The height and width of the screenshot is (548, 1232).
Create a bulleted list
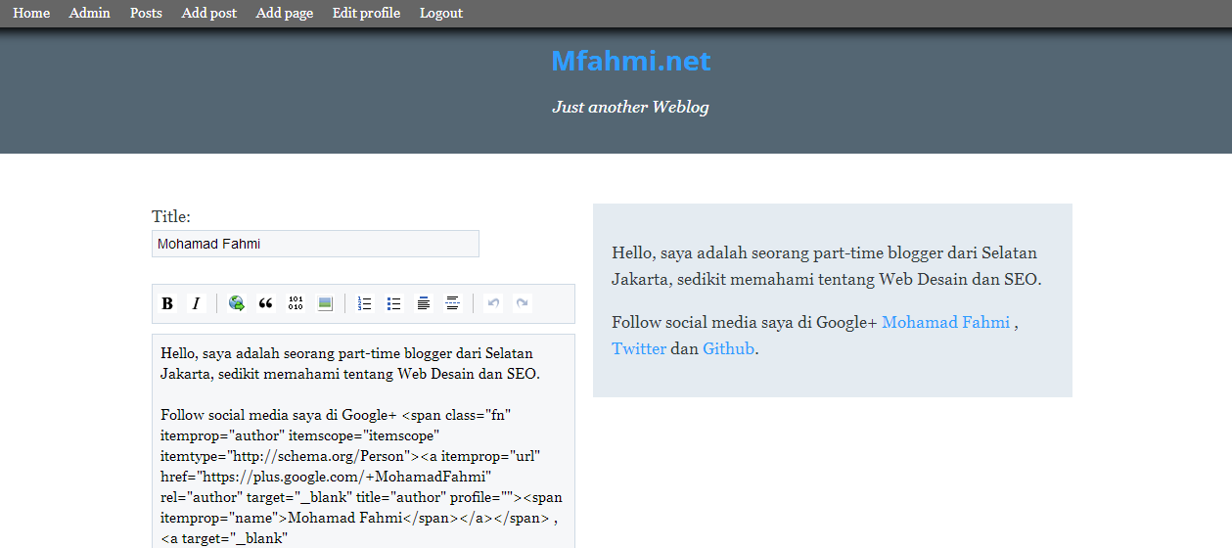(x=394, y=303)
